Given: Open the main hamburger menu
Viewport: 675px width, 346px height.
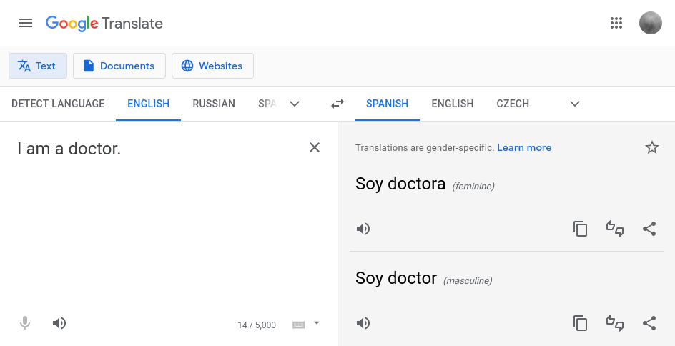Looking at the screenshot, I should (26, 23).
